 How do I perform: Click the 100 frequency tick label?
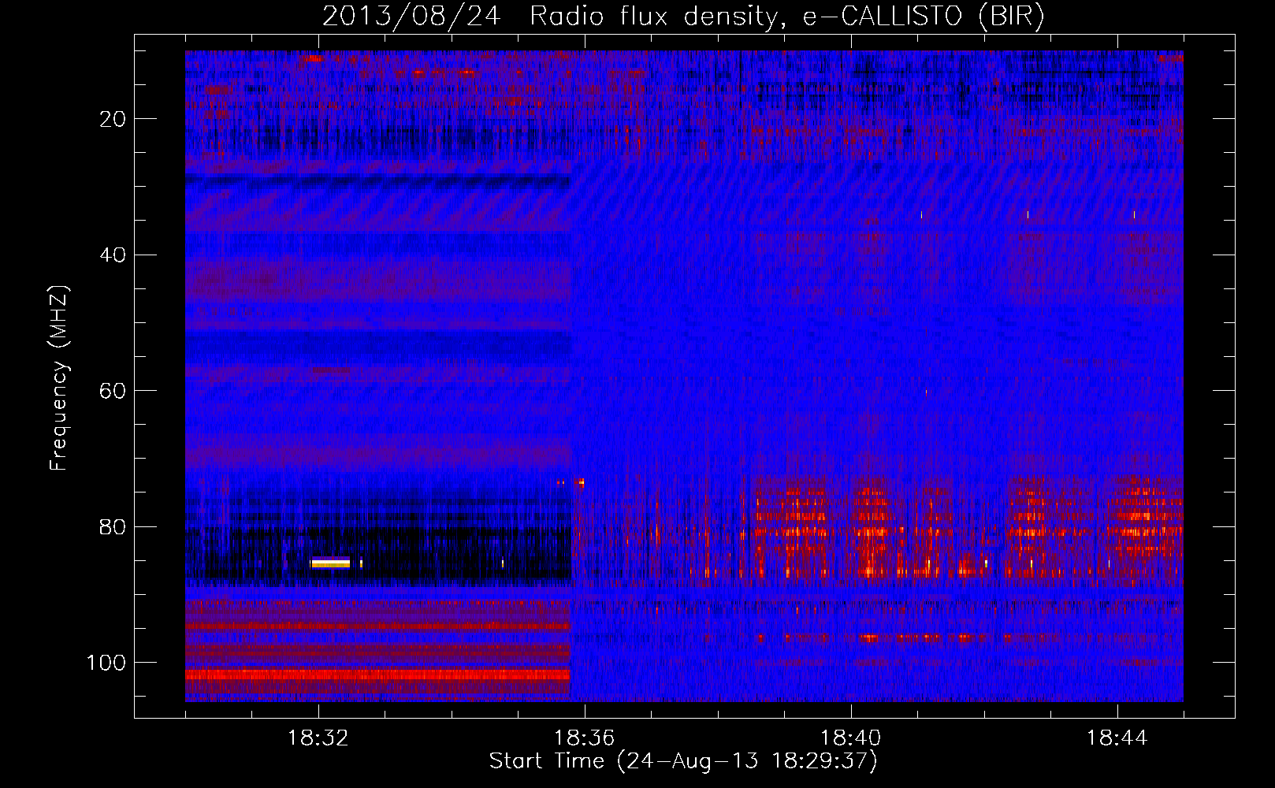tap(106, 662)
